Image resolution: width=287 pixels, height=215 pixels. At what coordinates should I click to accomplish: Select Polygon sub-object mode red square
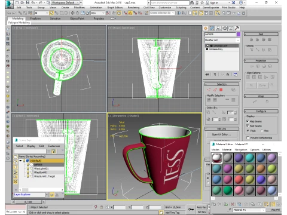pyautogui.click(x=221, y=90)
